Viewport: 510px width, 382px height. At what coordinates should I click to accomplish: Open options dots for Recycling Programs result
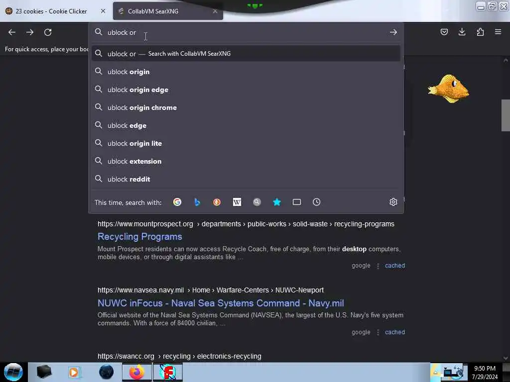(x=378, y=266)
